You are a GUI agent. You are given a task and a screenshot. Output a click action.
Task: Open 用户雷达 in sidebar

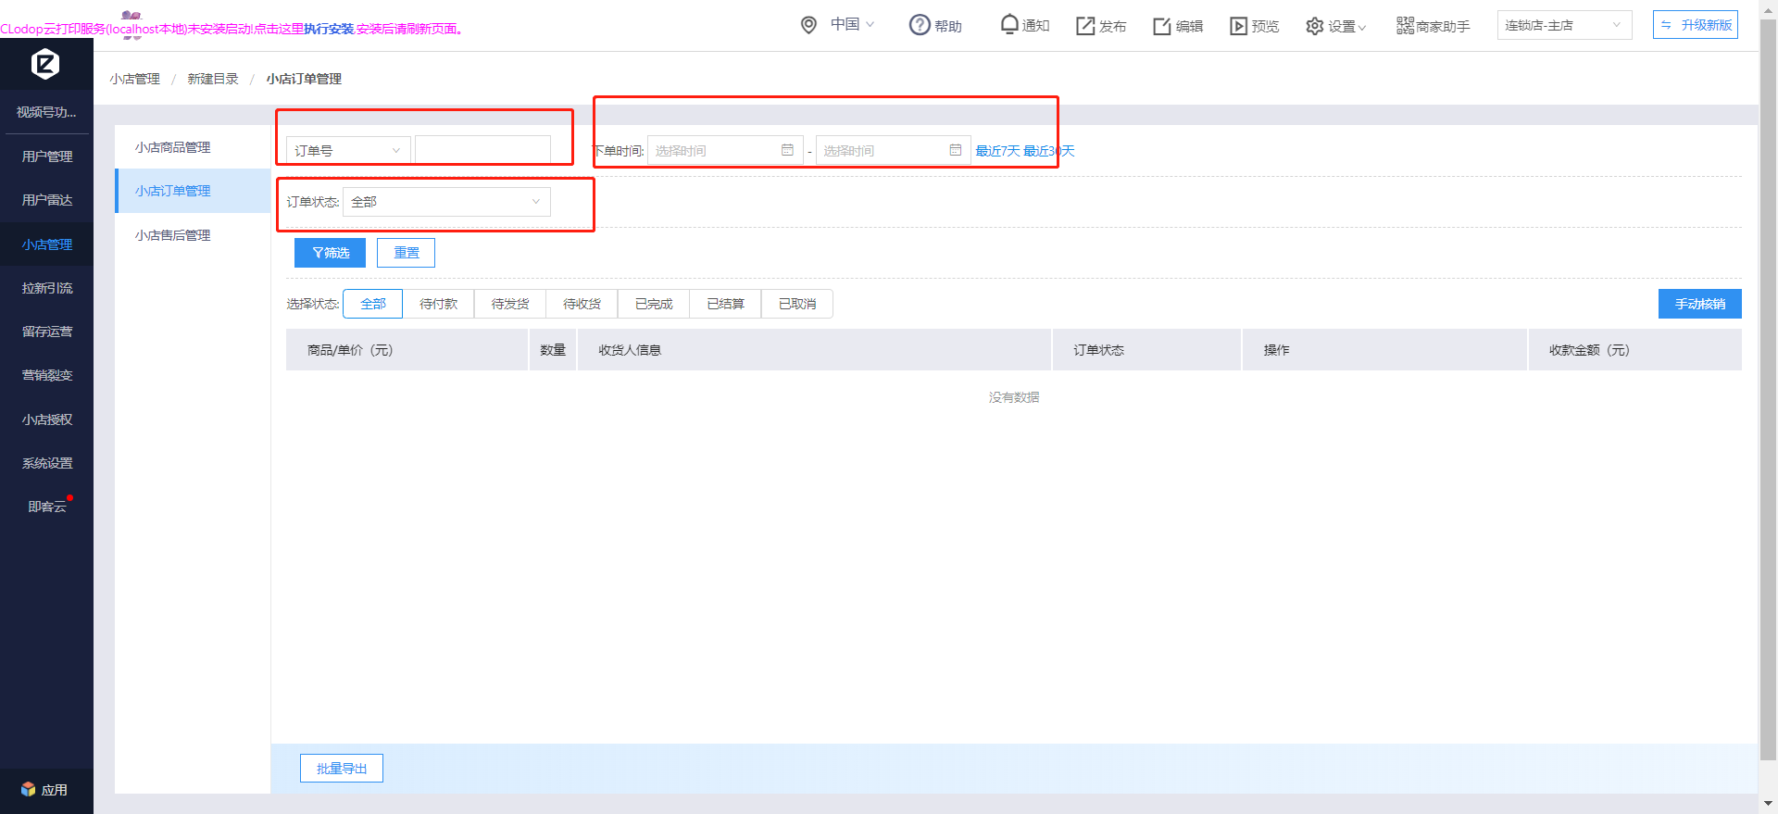tap(46, 200)
